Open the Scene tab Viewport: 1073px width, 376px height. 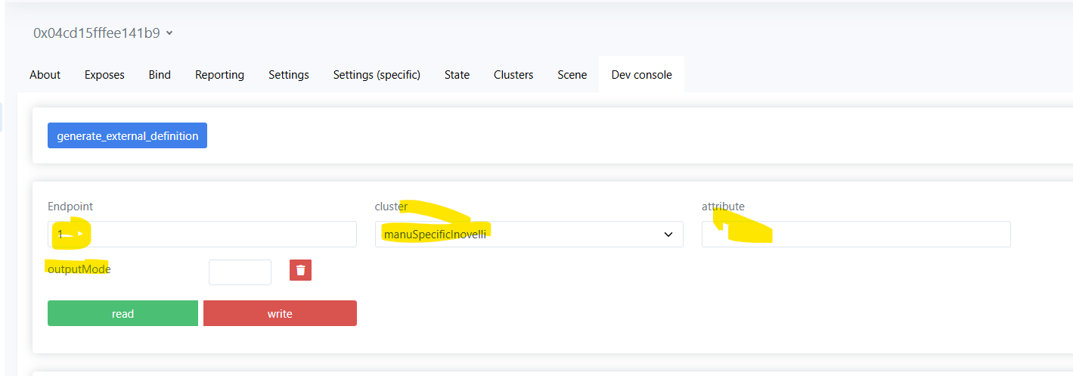click(572, 75)
